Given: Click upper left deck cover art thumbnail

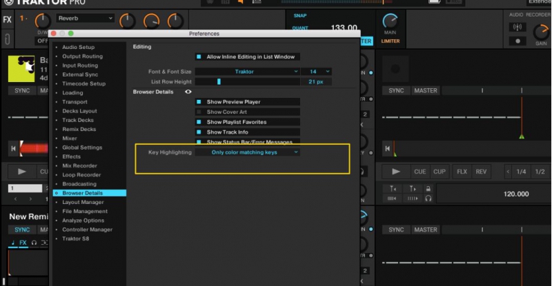Looking at the screenshot, I should 21,69.
